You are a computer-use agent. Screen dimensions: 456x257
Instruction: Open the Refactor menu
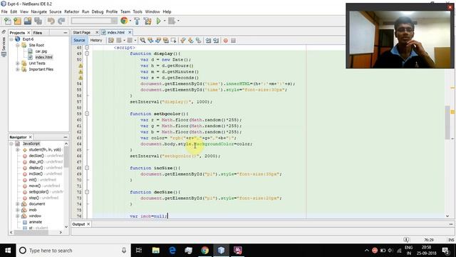tap(71, 11)
